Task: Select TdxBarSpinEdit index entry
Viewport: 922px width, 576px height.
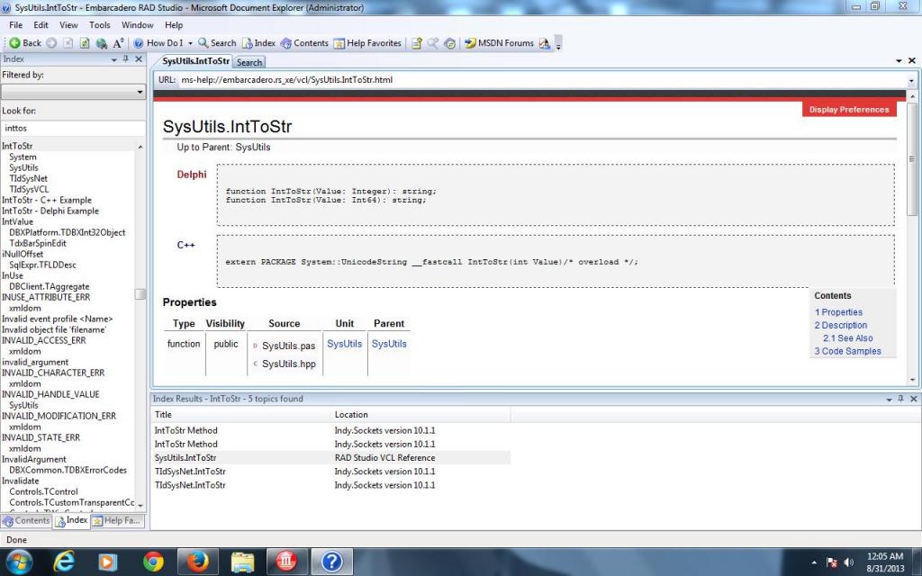Action: (x=38, y=243)
